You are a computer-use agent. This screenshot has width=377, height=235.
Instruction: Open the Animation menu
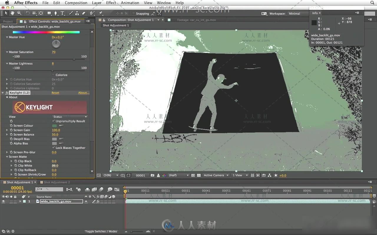(x=130, y=3)
